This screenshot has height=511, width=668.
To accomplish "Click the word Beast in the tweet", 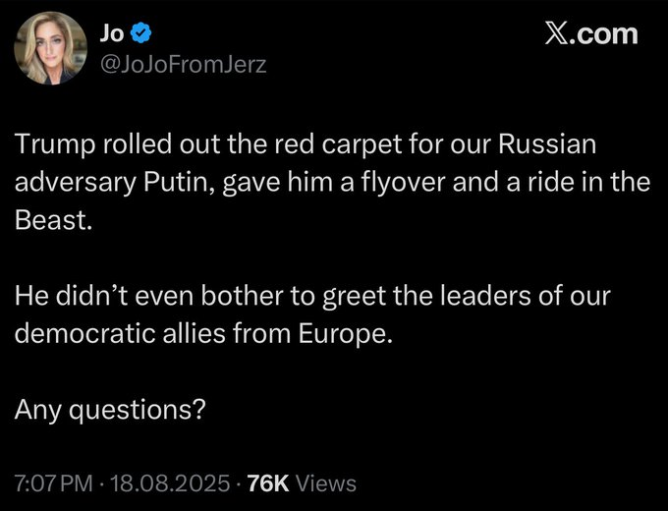I will pos(50,220).
